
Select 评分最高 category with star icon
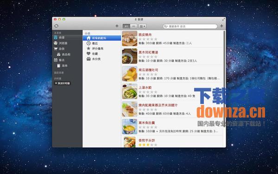(102, 48)
